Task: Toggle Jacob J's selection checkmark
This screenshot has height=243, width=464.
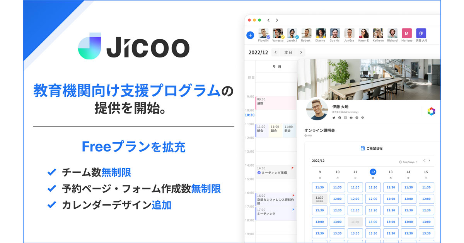Action: pos(297,37)
